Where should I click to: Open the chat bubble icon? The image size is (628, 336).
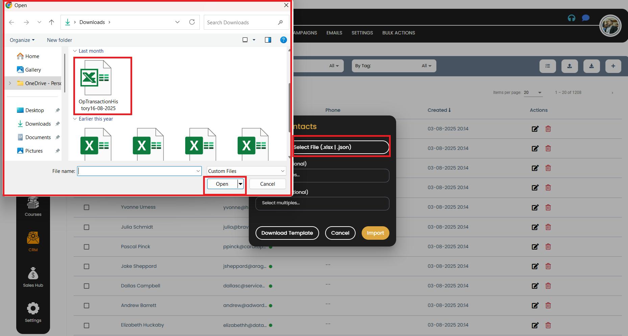[585, 18]
